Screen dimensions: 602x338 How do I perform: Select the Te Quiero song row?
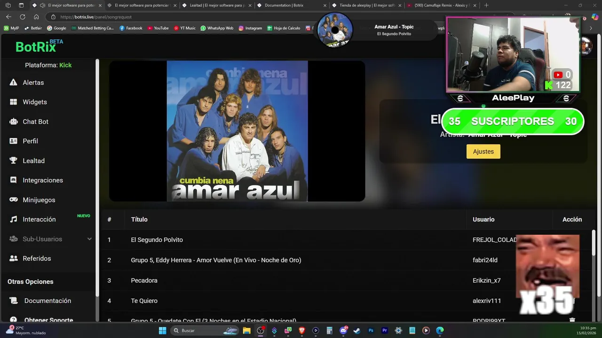point(347,300)
